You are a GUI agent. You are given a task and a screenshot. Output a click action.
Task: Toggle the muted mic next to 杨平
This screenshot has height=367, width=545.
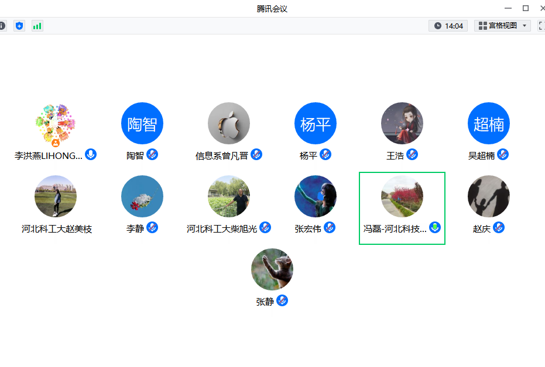pyautogui.click(x=326, y=154)
